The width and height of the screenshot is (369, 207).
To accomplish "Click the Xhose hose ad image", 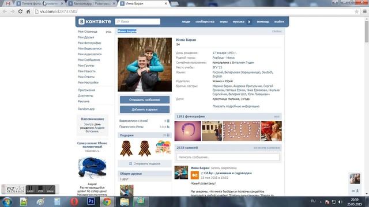I will (x=92, y=168).
